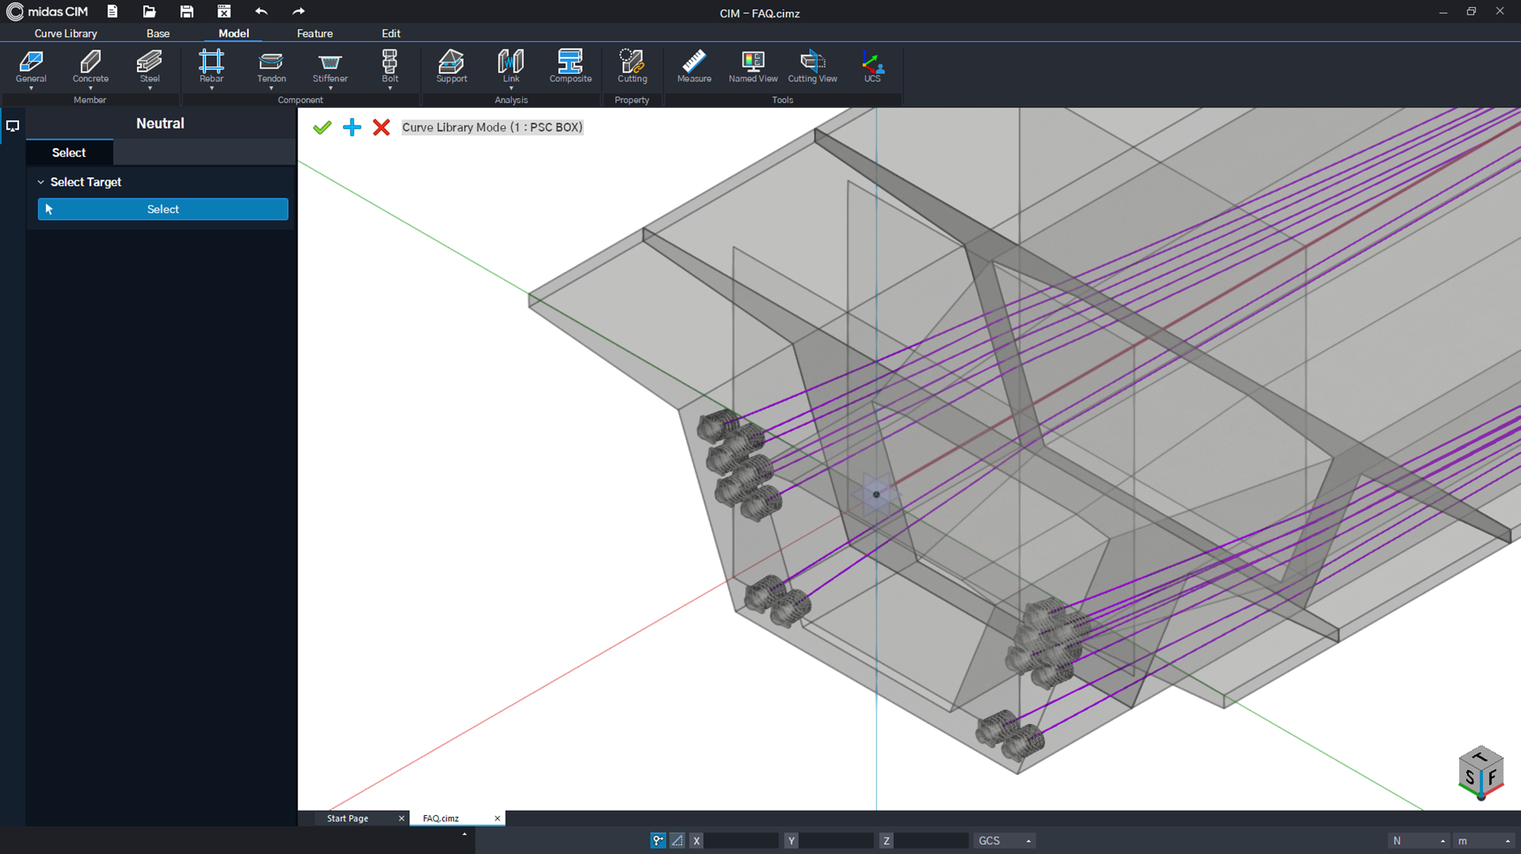Collapse the Select Target section
Screen dimensions: 1521x854
point(42,182)
